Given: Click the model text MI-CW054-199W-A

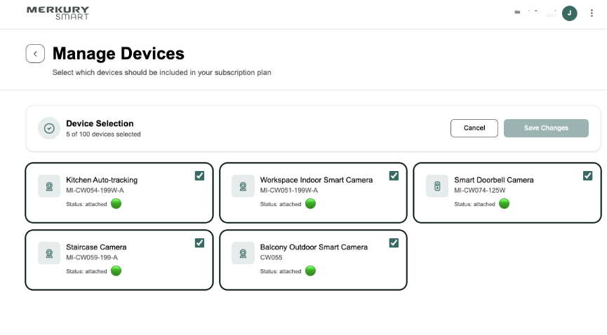Looking at the screenshot, I should coord(95,191).
